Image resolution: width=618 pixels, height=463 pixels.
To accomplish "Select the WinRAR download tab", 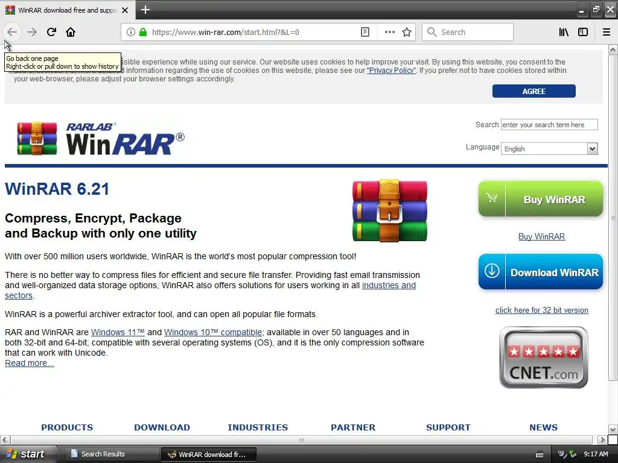I will coord(68,10).
